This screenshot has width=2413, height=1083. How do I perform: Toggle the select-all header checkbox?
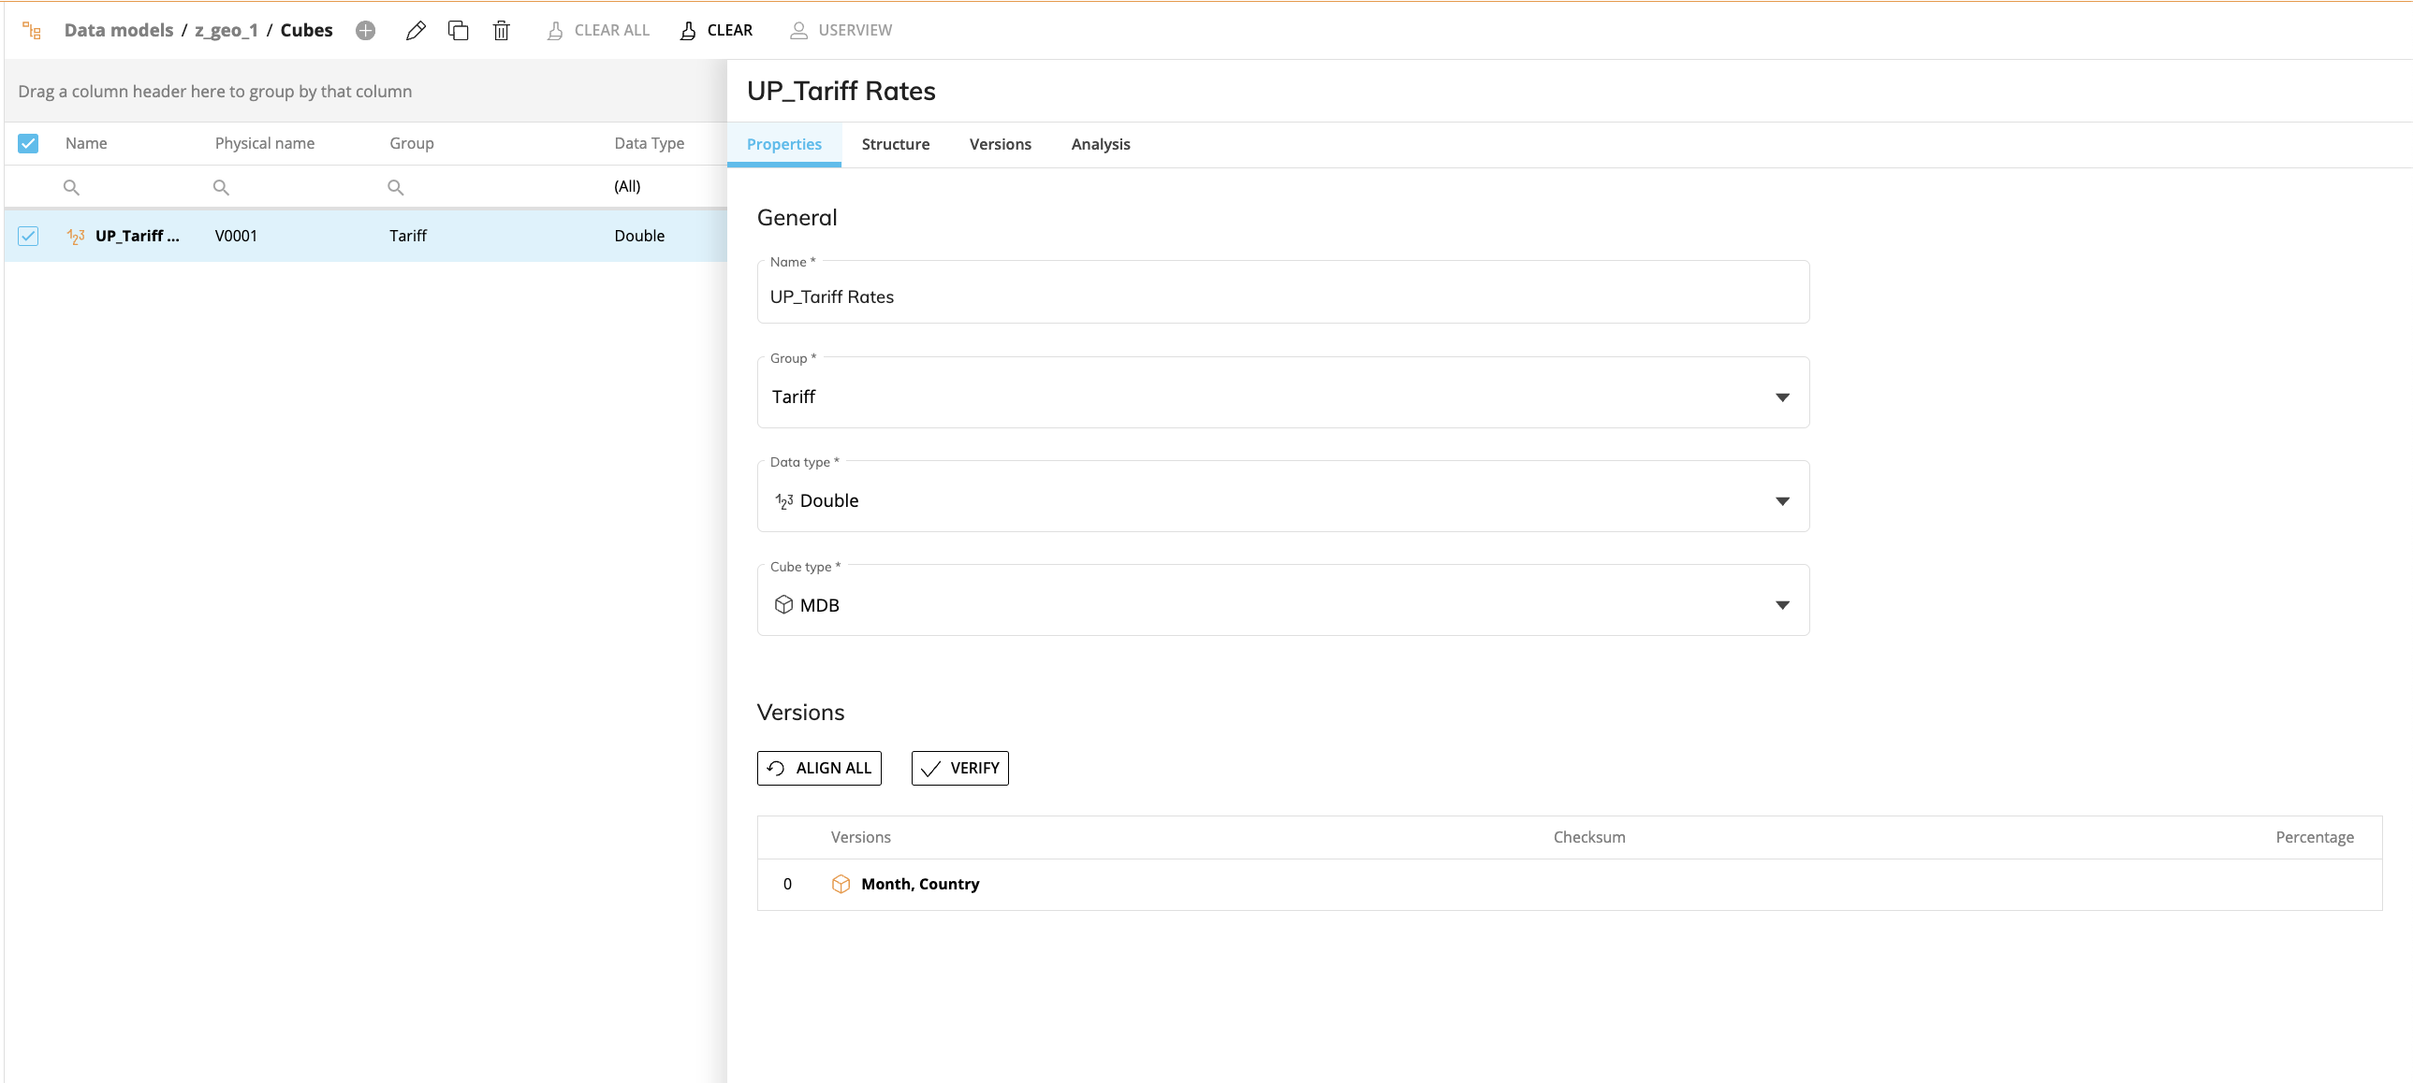pos(28,143)
